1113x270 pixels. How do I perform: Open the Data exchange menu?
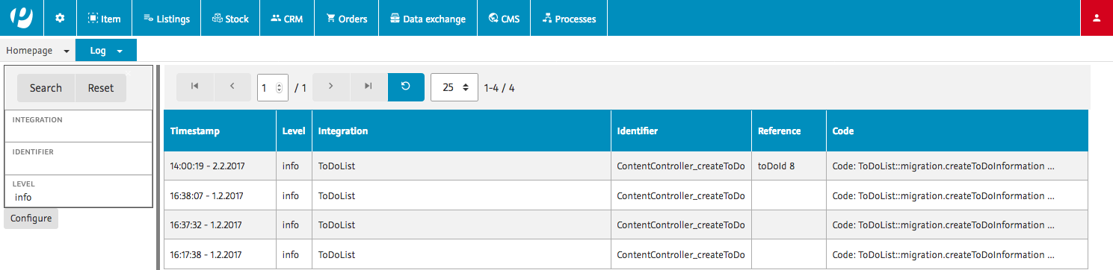428,18
